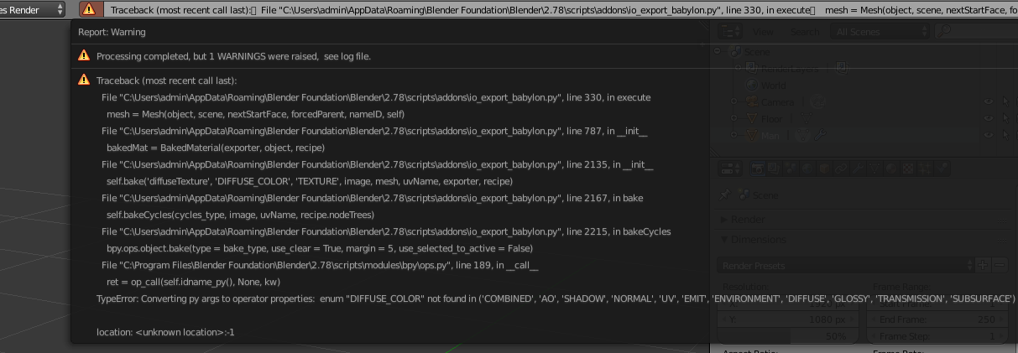Switch to the Render properties tab

coord(759,169)
